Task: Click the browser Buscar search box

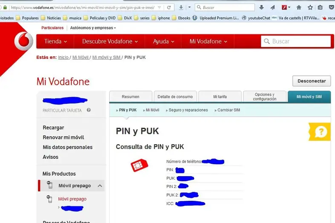Action: point(225,8)
